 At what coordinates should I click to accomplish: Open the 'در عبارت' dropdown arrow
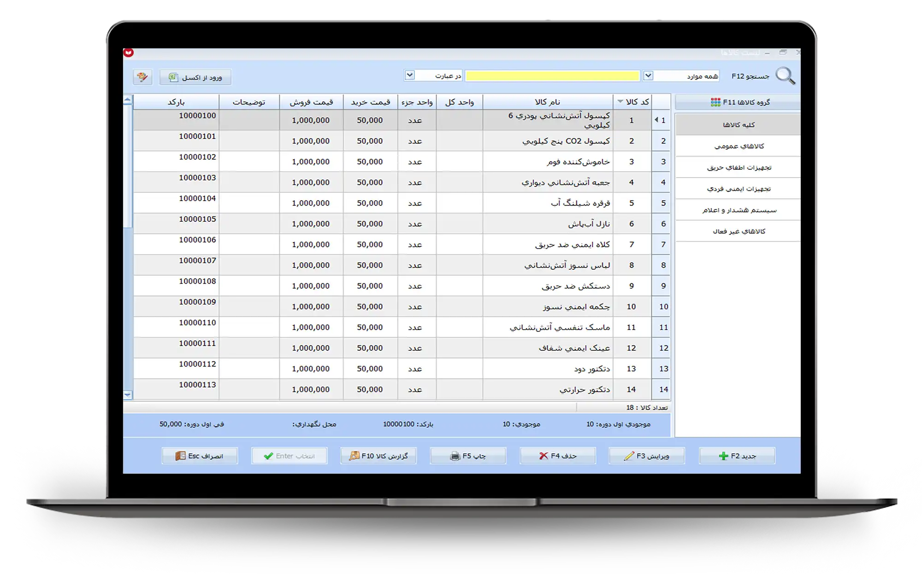click(x=409, y=75)
